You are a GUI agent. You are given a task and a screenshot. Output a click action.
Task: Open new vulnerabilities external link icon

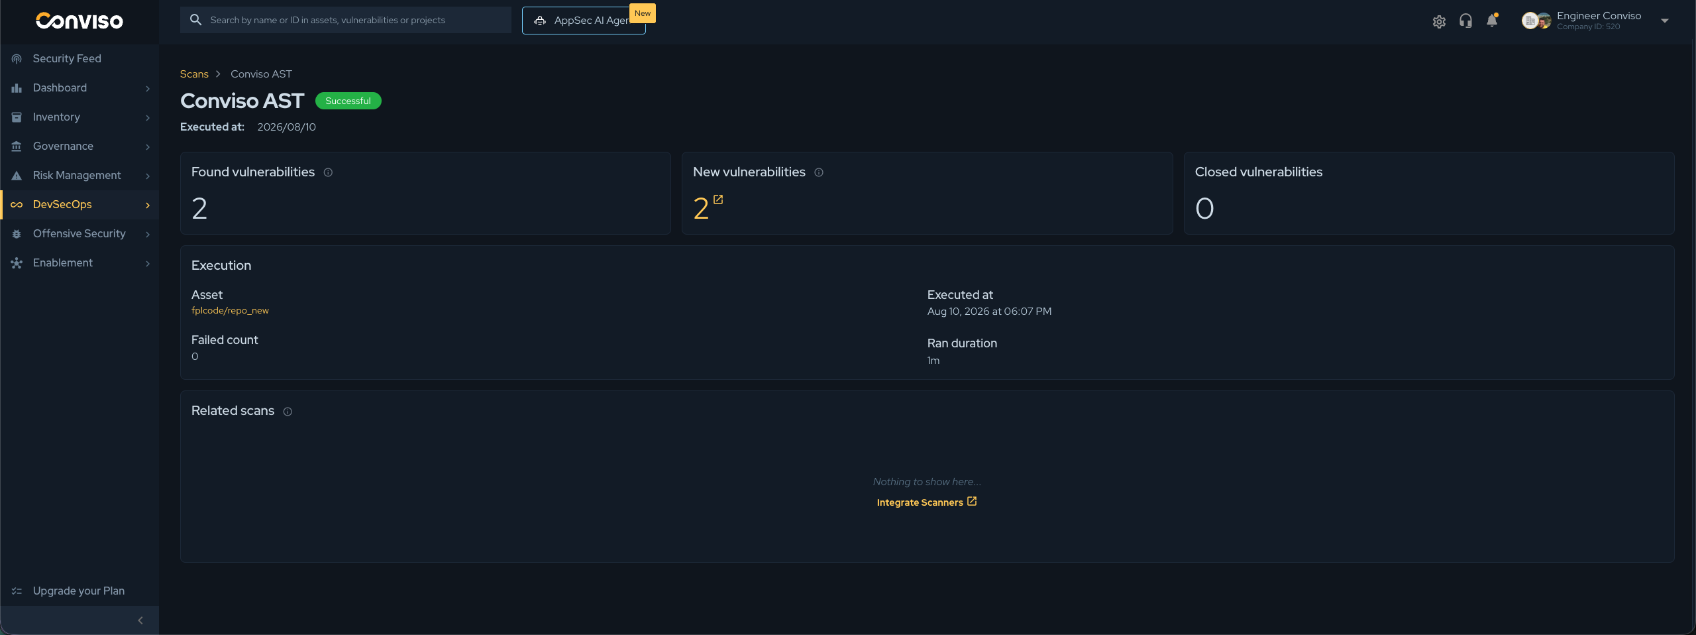pyautogui.click(x=718, y=200)
